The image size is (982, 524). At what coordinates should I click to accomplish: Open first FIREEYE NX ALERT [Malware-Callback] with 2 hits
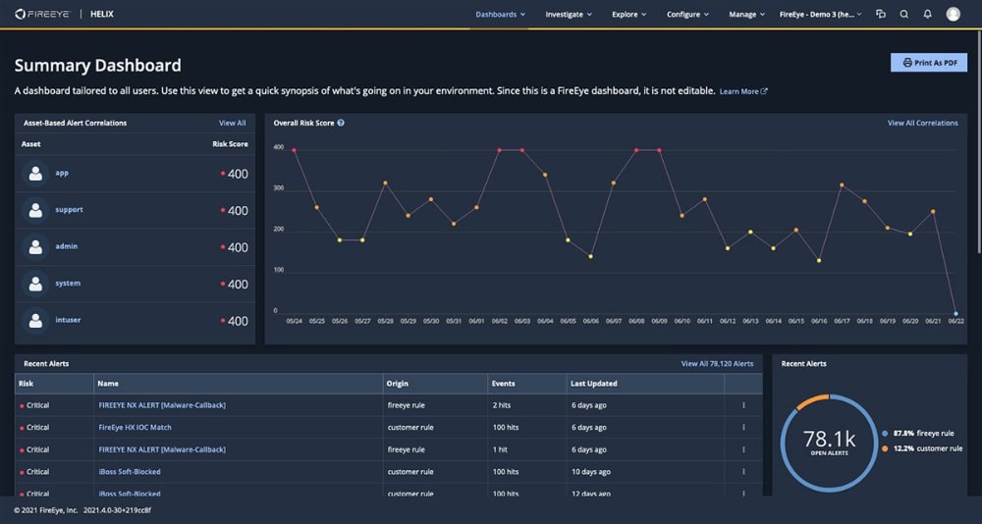tap(162, 405)
